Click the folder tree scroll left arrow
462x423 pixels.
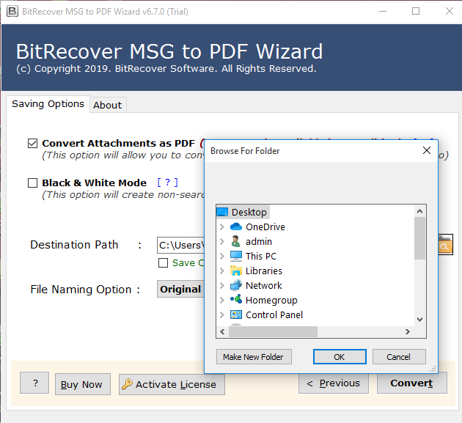click(222, 331)
